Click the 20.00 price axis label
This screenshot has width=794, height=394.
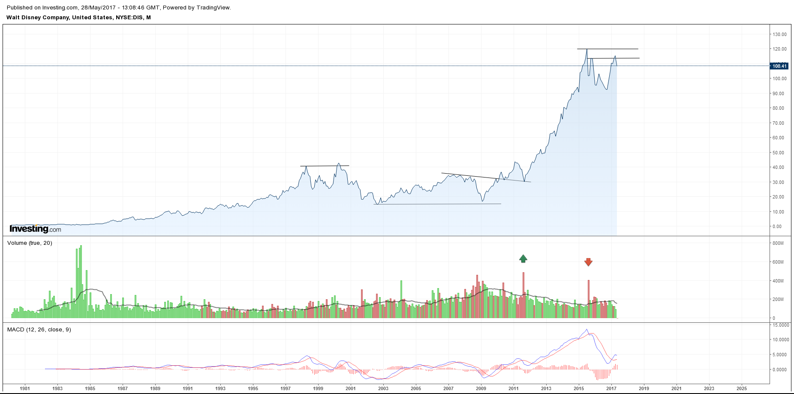tap(778, 197)
